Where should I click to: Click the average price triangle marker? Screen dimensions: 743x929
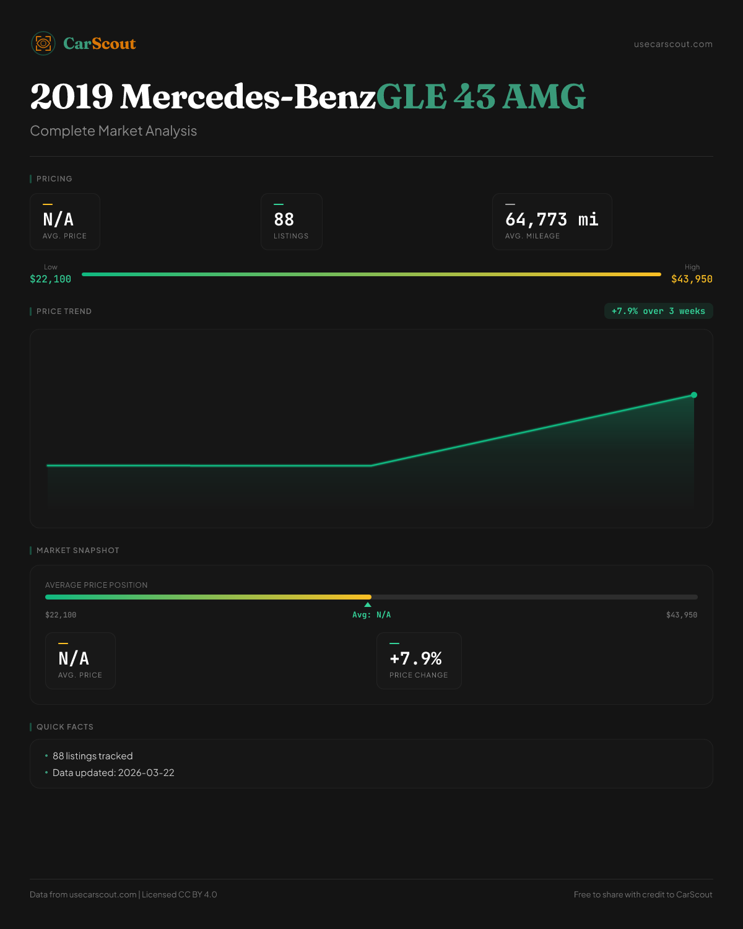(368, 604)
